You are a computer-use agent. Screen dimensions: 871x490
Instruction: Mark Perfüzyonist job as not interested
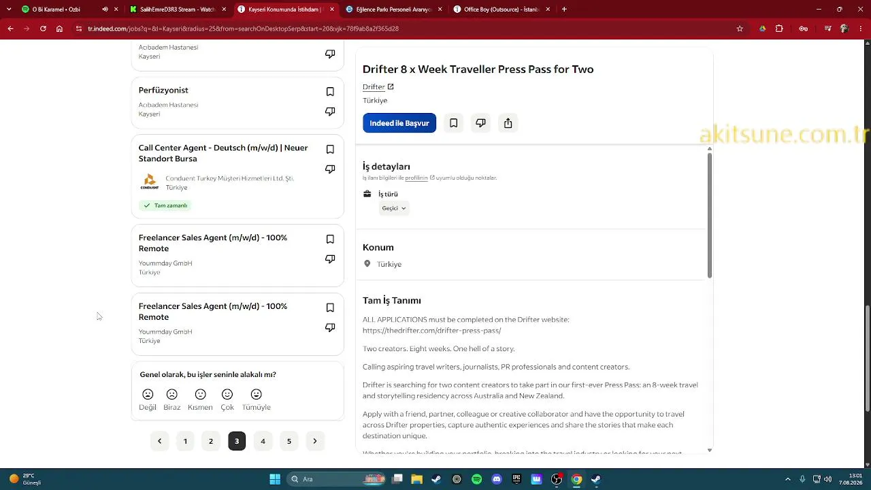tap(330, 112)
